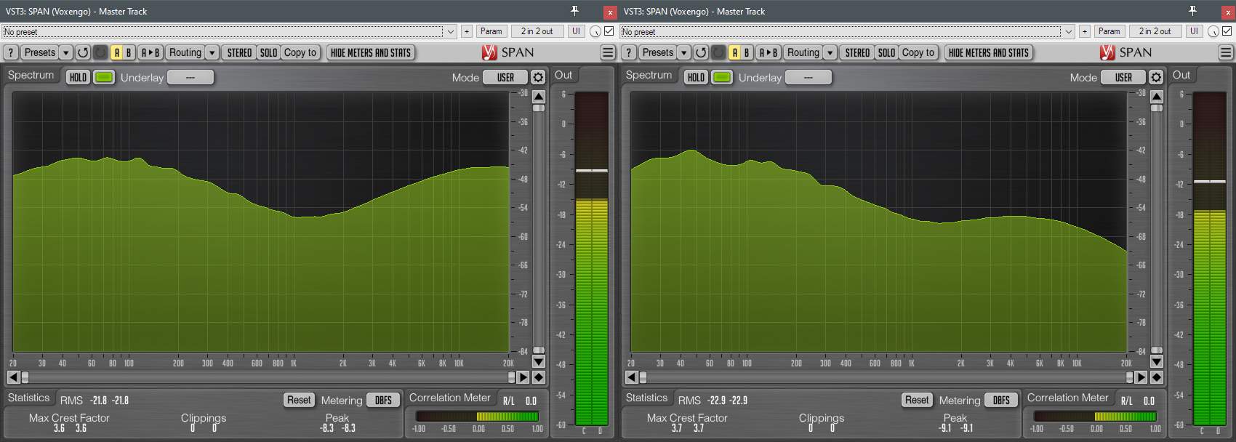The width and height of the screenshot is (1236, 442).
Task: Click the A to B copy button in left SPAN
Action: pos(151,52)
